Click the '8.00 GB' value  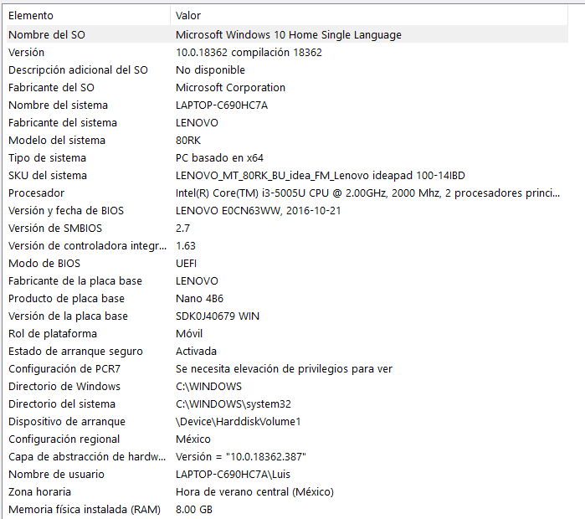pyautogui.click(x=194, y=508)
